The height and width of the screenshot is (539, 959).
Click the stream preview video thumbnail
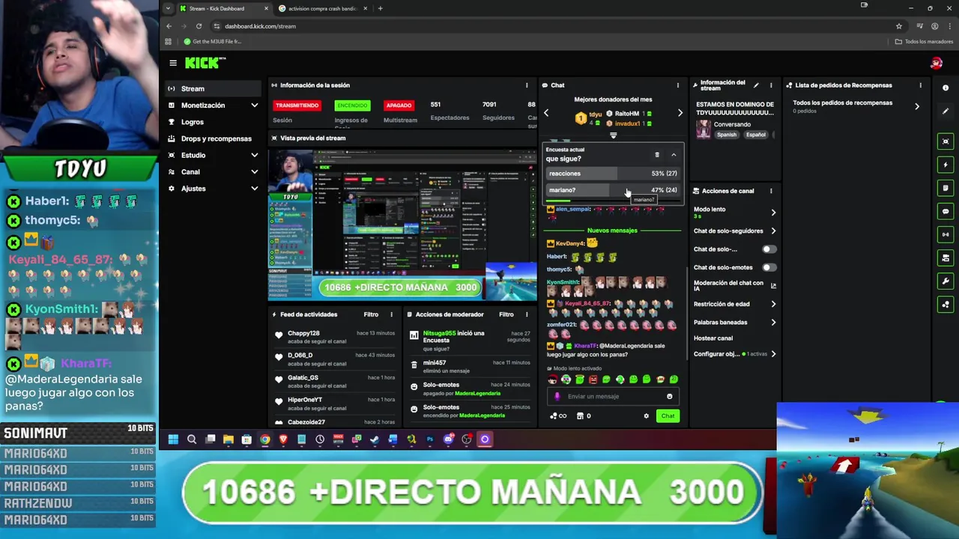pyautogui.click(x=402, y=225)
